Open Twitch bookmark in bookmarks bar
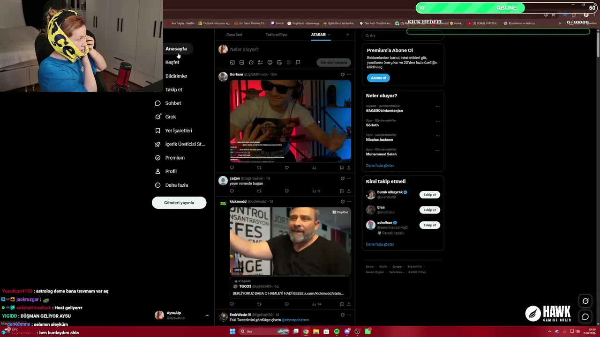Viewport: 600px width, 337px height. [277, 23]
